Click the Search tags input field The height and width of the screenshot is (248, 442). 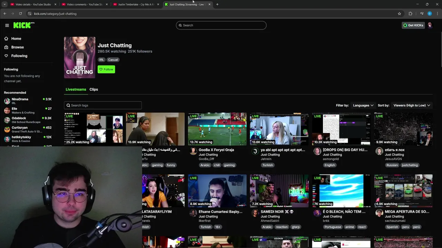[x=103, y=105]
